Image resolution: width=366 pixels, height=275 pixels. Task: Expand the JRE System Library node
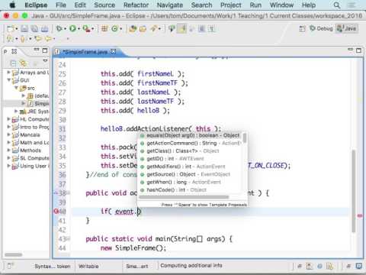(x=16, y=112)
